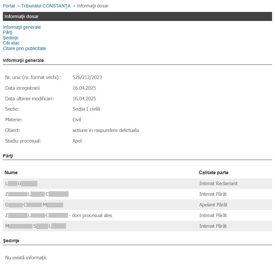The height and width of the screenshot is (269, 275).
Task: Click the Portal breadcrumb link
Action: tap(9, 6)
